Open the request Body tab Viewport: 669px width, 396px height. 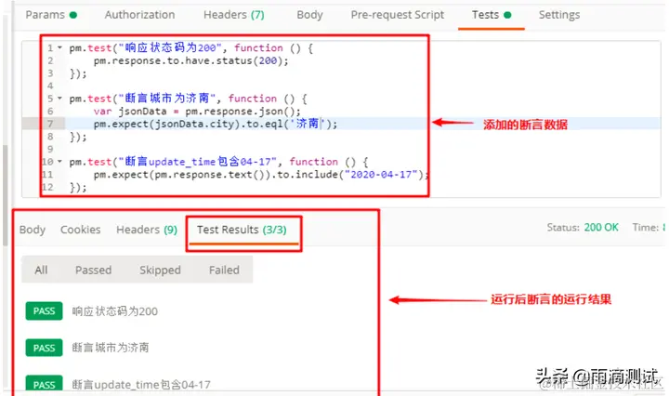[309, 15]
